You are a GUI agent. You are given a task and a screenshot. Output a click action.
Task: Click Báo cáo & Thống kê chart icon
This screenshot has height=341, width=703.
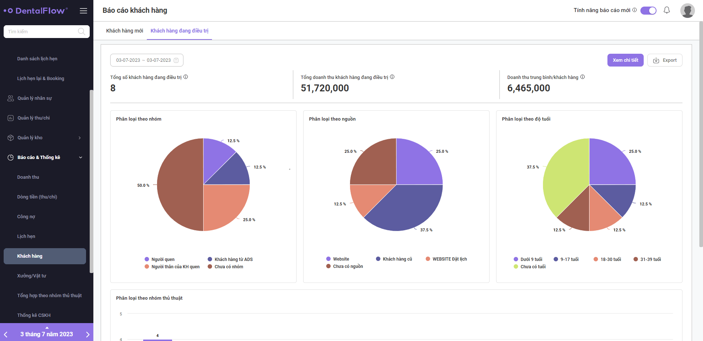tap(11, 158)
